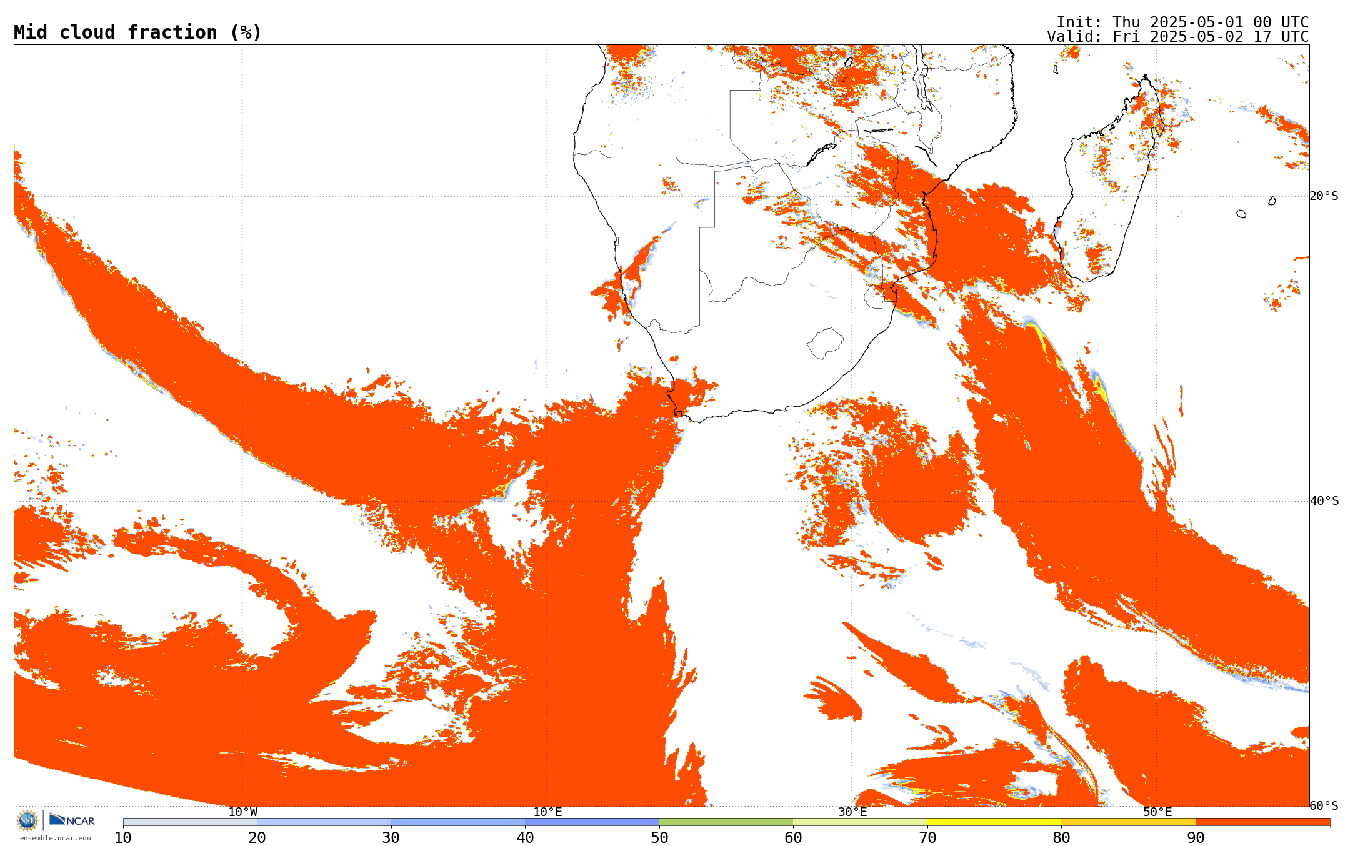Click the colorbar label '40'
1350x846 pixels.
click(526, 838)
